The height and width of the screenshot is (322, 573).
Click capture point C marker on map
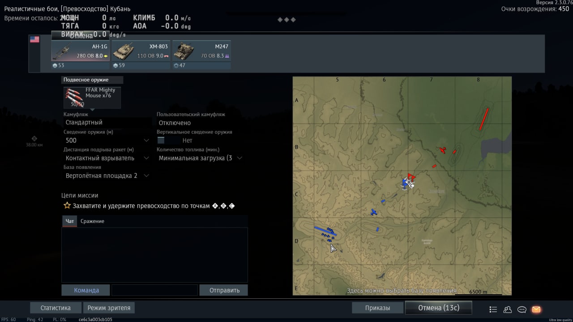(x=412, y=186)
